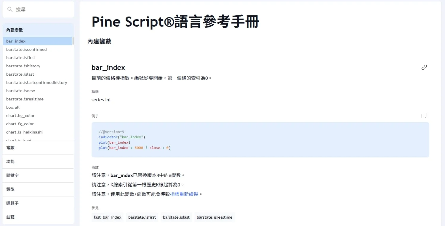Focus the 搜尋 search field
Screen dimensions: 445x226
pyautogui.click(x=38, y=9)
